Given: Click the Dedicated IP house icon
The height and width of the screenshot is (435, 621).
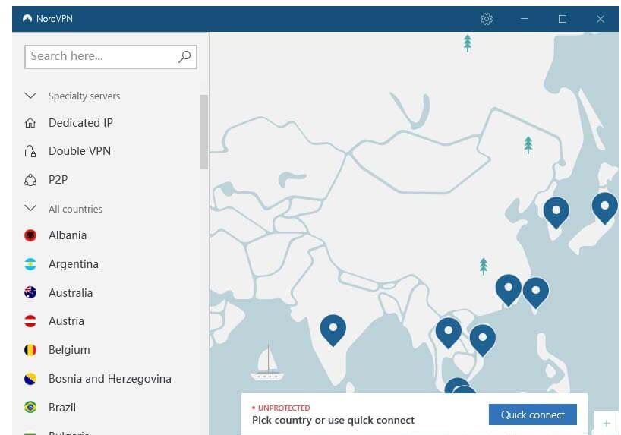Looking at the screenshot, I should pyautogui.click(x=30, y=123).
